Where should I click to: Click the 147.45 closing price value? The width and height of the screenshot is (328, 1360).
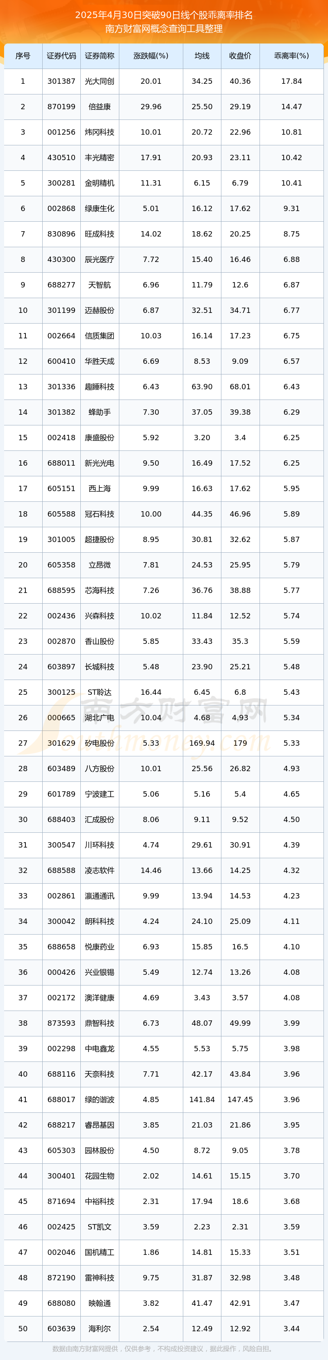[x=240, y=1099]
